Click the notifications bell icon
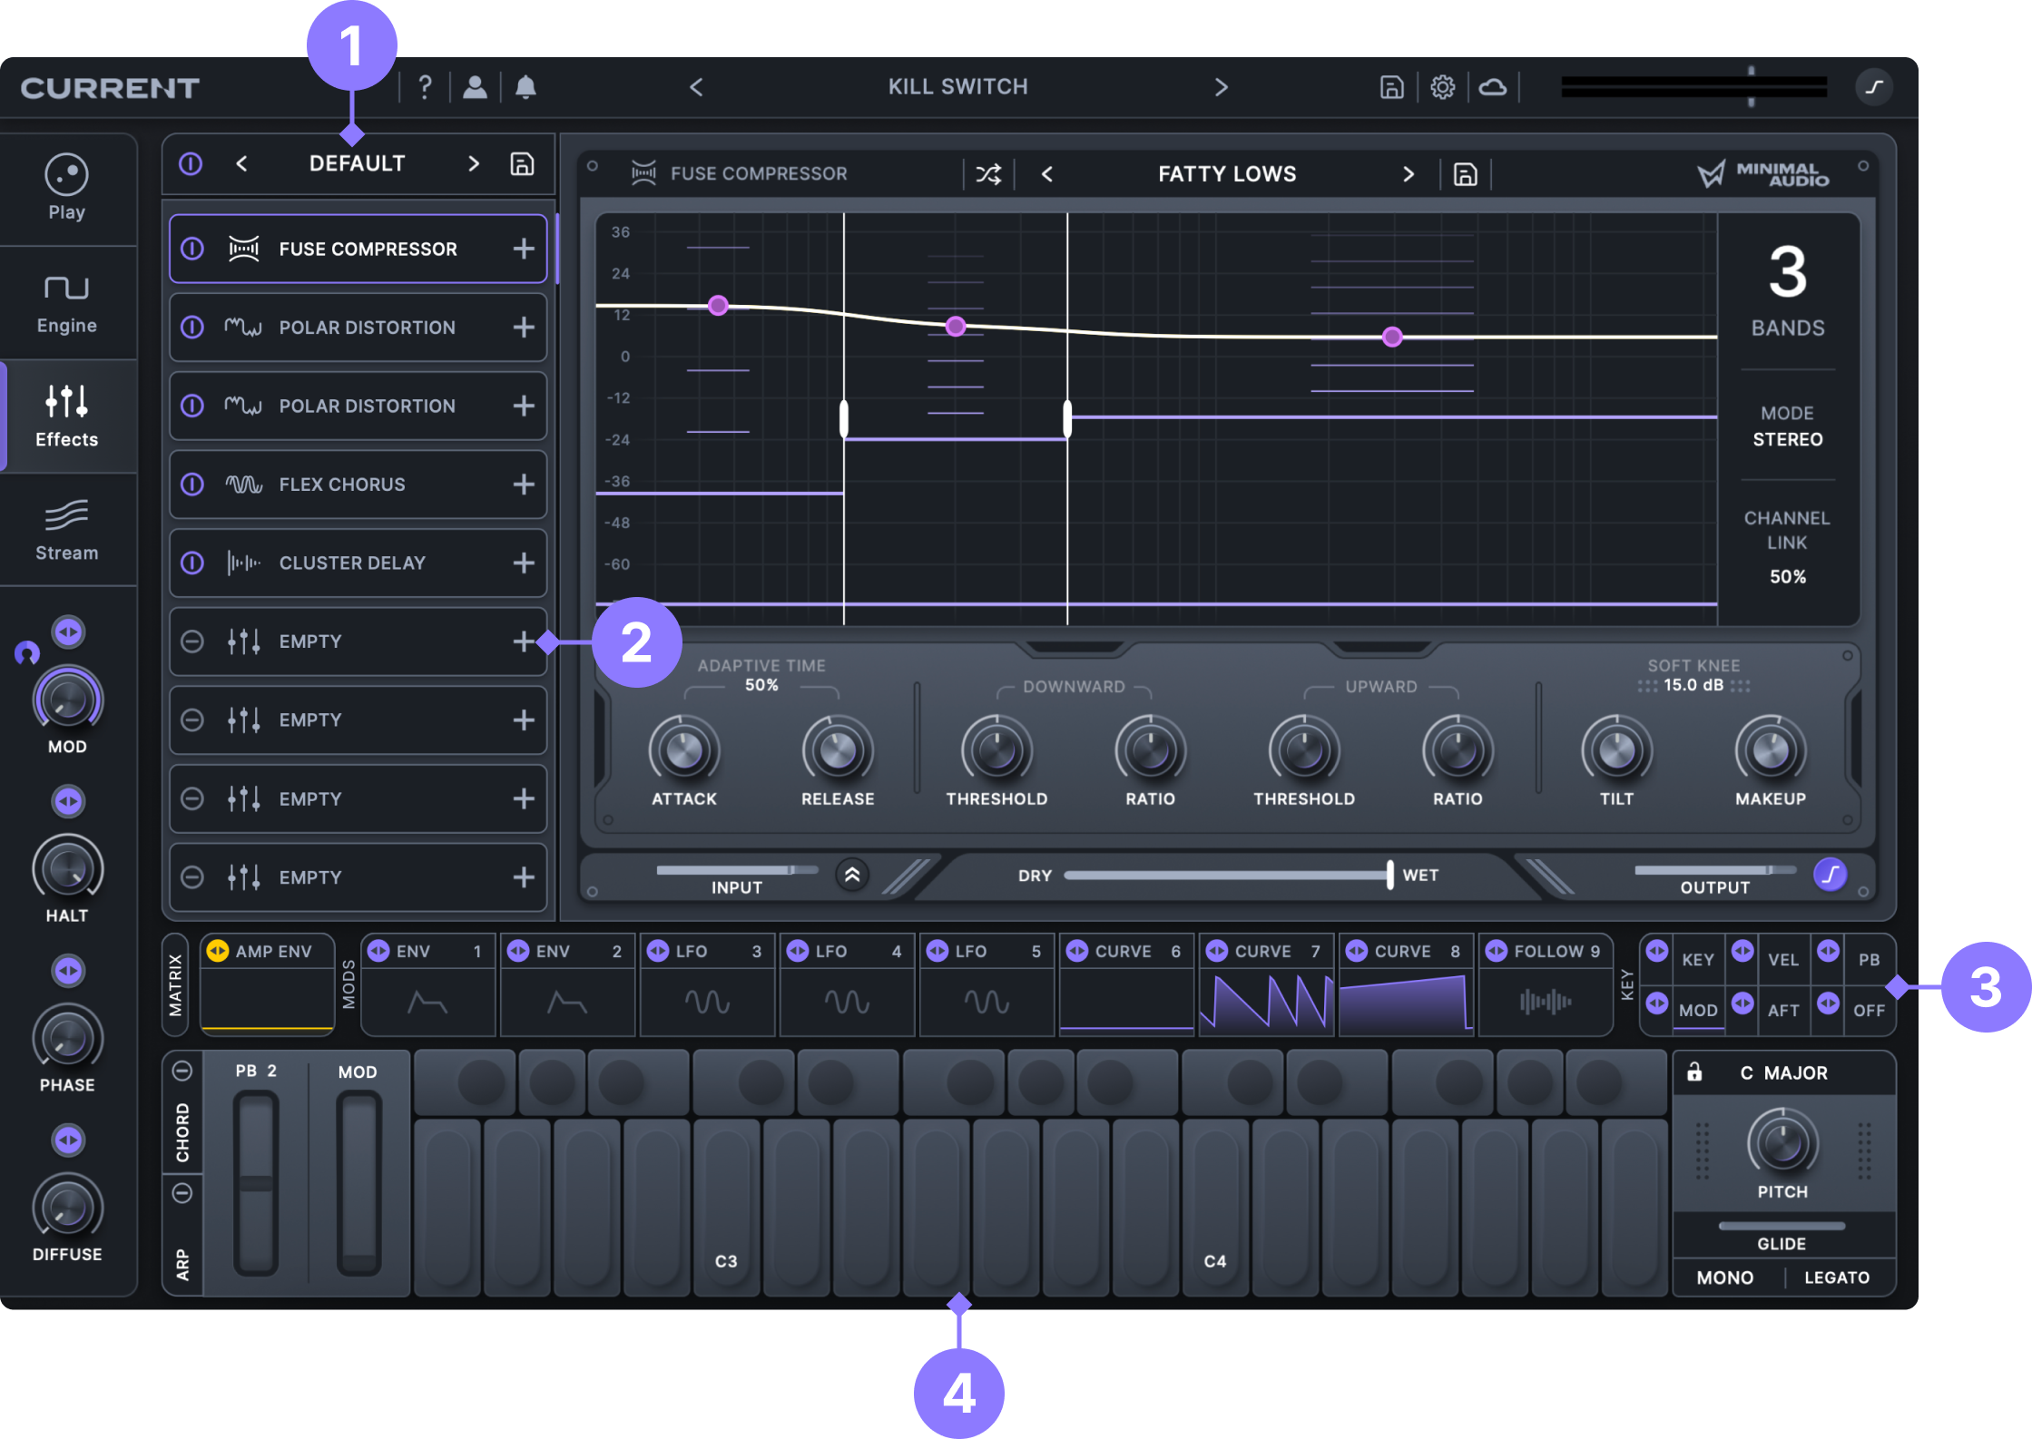2032x1439 pixels. tap(525, 87)
